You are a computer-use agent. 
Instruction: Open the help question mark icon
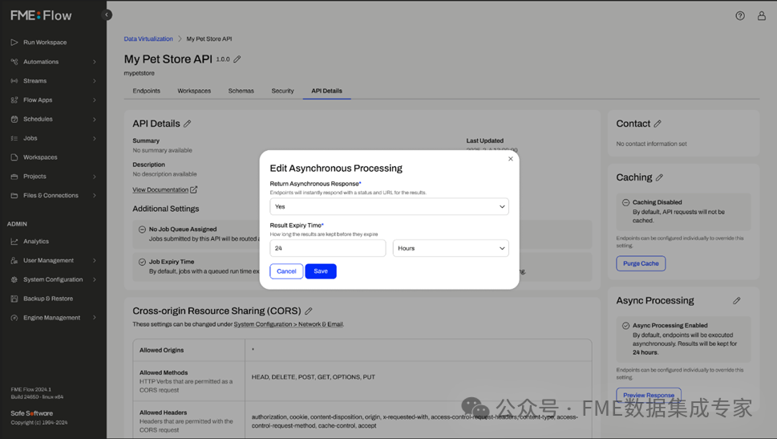coord(740,16)
